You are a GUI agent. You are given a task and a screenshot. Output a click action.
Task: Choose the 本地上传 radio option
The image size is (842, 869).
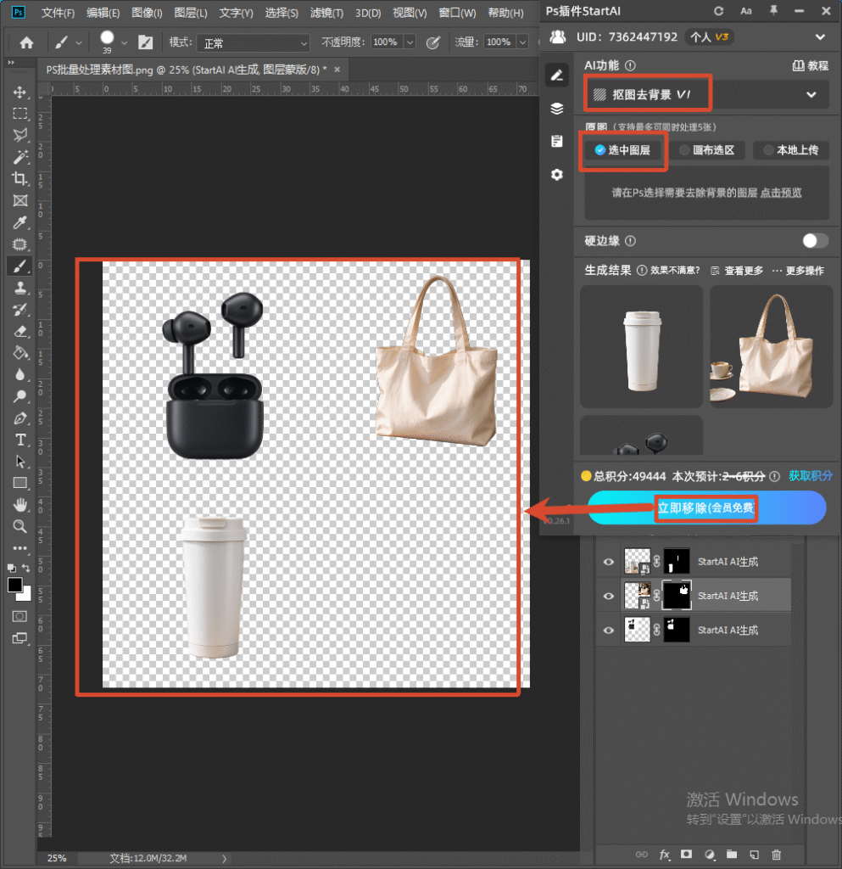[x=791, y=150]
